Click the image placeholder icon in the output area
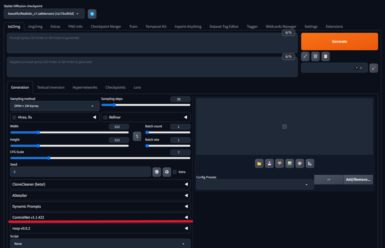385x248 pixels. [285, 127]
